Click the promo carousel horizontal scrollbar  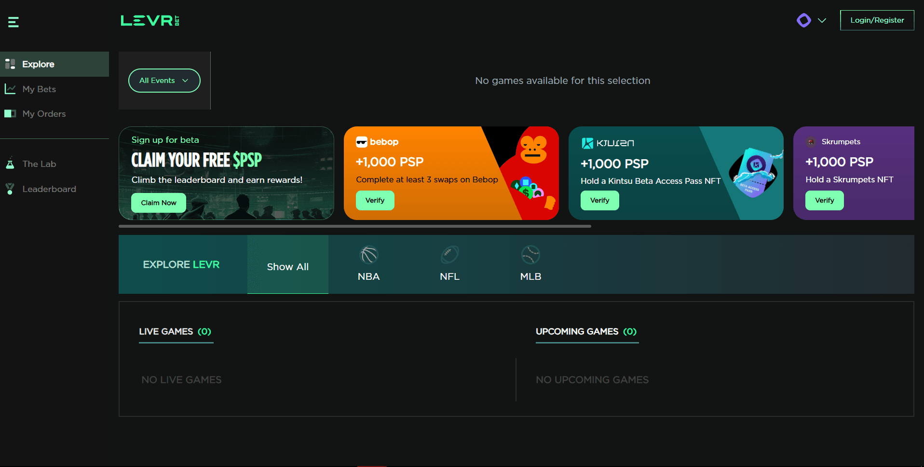355,226
